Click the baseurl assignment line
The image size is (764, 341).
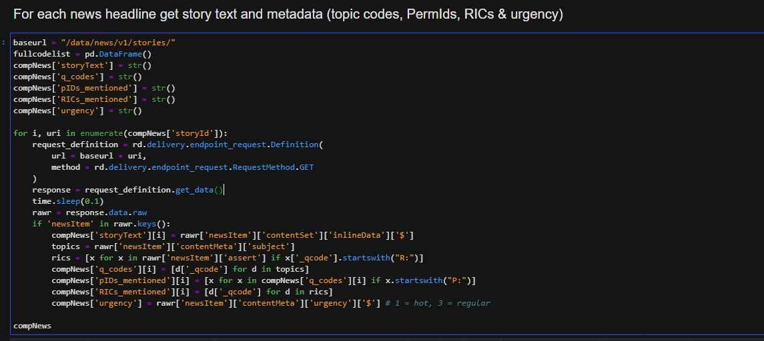point(94,43)
